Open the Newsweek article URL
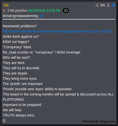This screenshot has width=118, height=126. click(x=57, y=31)
